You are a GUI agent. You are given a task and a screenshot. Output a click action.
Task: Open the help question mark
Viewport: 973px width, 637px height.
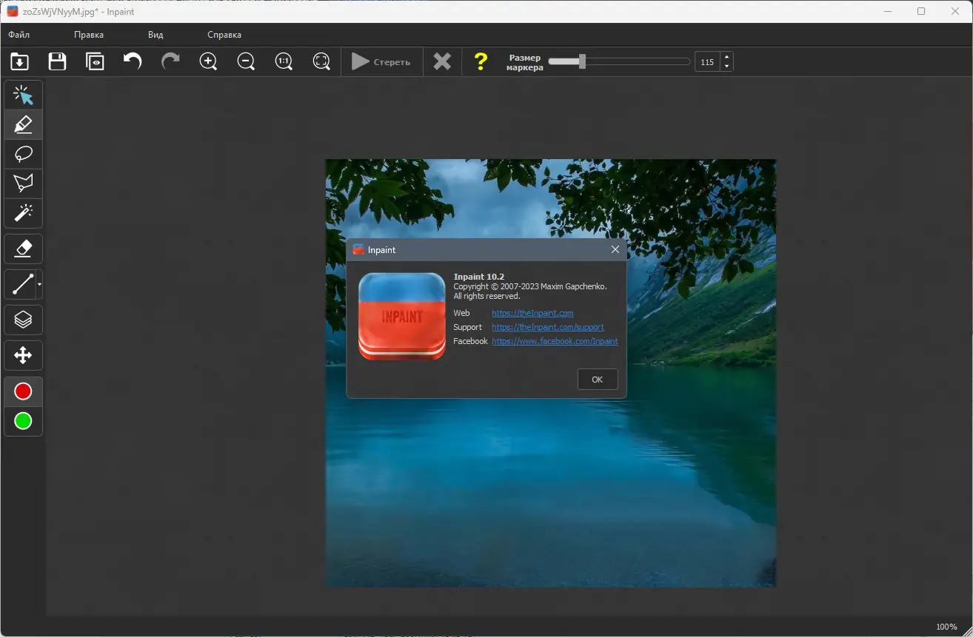coord(481,61)
